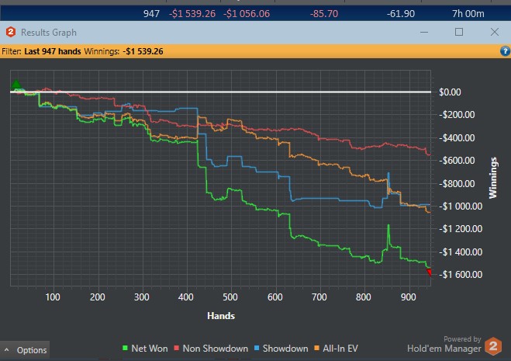
Task: Select the -85.70 cell in top row
Action: click(x=324, y=14)
